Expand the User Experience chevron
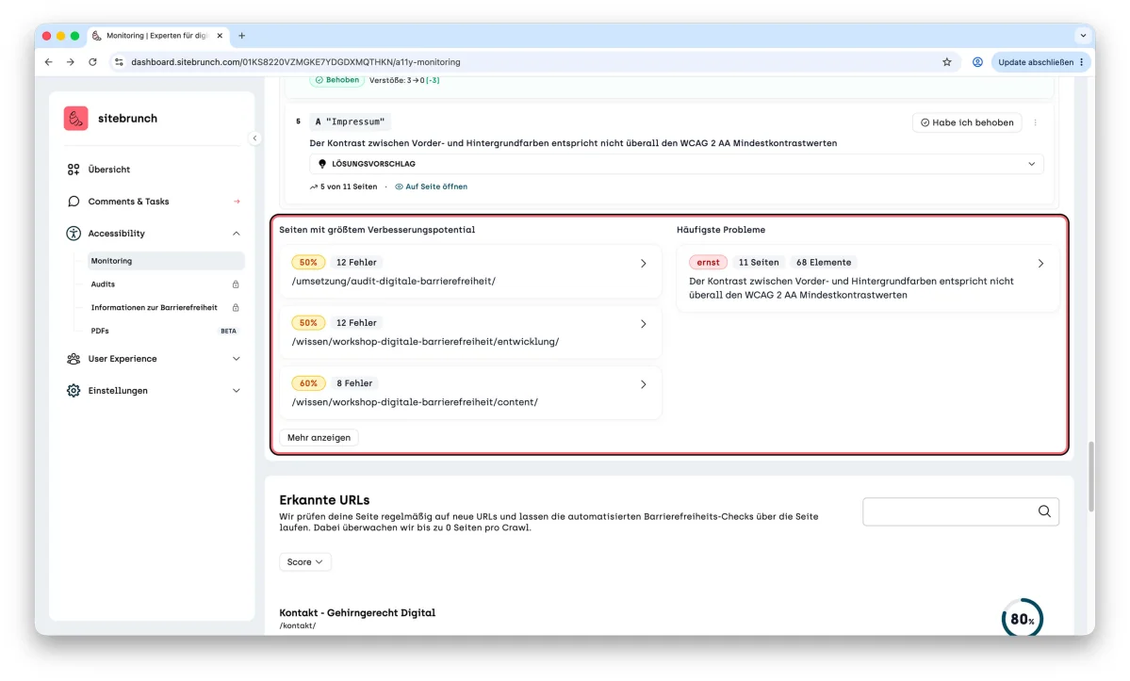 (236, 359)
